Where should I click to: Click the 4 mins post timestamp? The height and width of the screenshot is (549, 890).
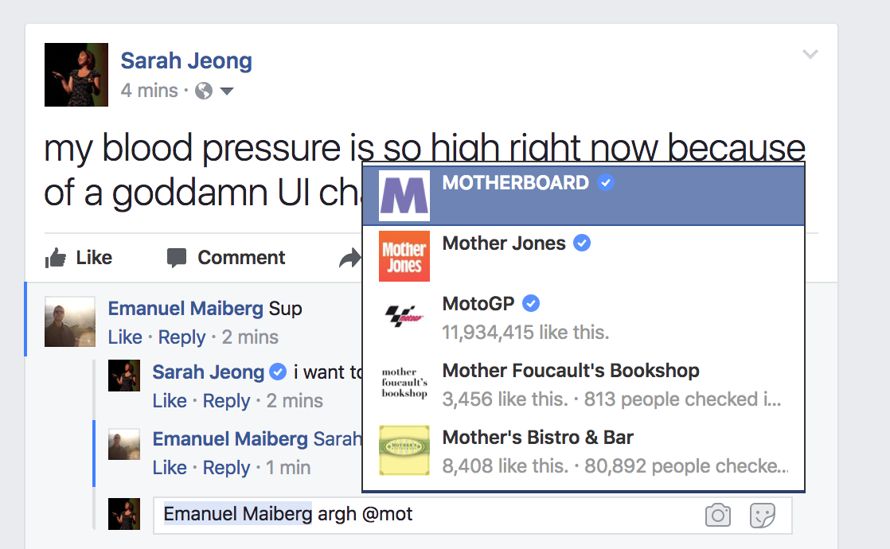coord(150,91)
